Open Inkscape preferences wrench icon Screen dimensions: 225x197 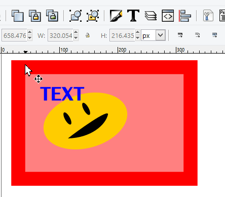click(208, 16)
